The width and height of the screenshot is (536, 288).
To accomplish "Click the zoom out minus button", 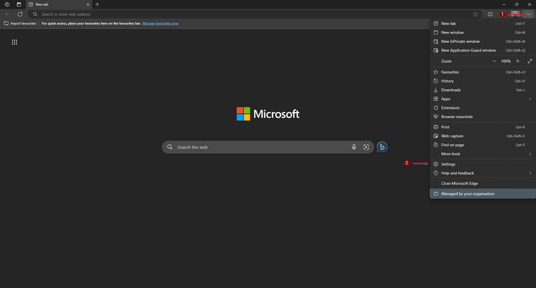I will point(494,61).
